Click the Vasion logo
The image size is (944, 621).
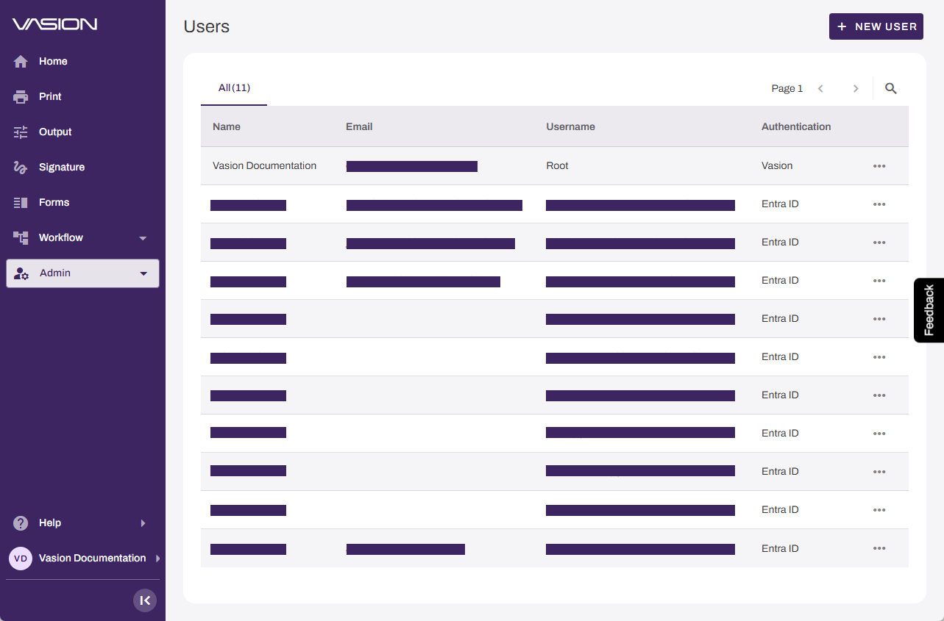click(54, 24)
